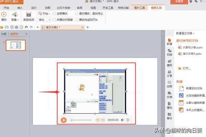Switch to 大纲 outline view
The width and height of the screenshot is (206, 137).
(x=4, y=34)
